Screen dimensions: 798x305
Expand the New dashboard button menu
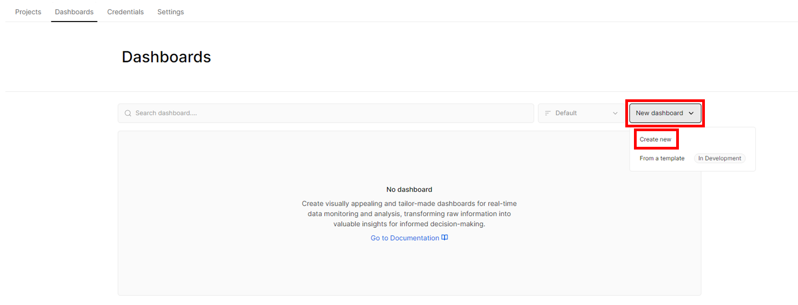(665, 113)
